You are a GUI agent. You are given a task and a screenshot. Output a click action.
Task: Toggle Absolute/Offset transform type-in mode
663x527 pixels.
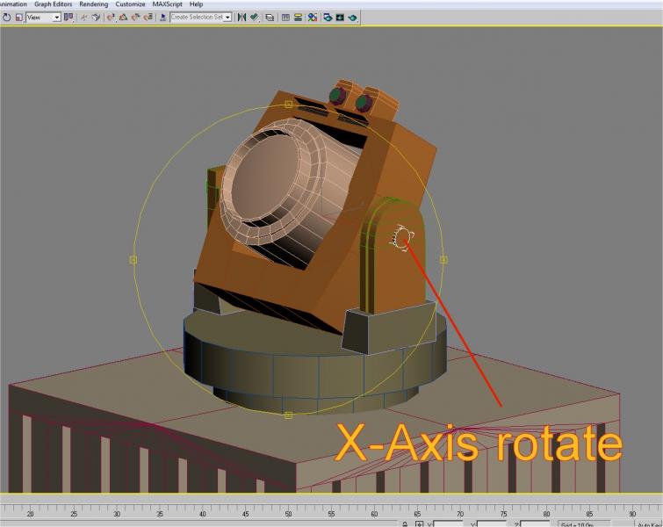coord(419,524)
